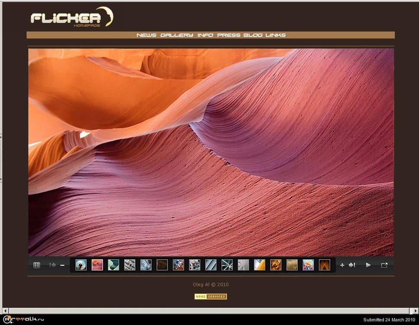Click the plus icon in gallery toolbar
This screenshot has height=325, width=419.
pos(342,265)
